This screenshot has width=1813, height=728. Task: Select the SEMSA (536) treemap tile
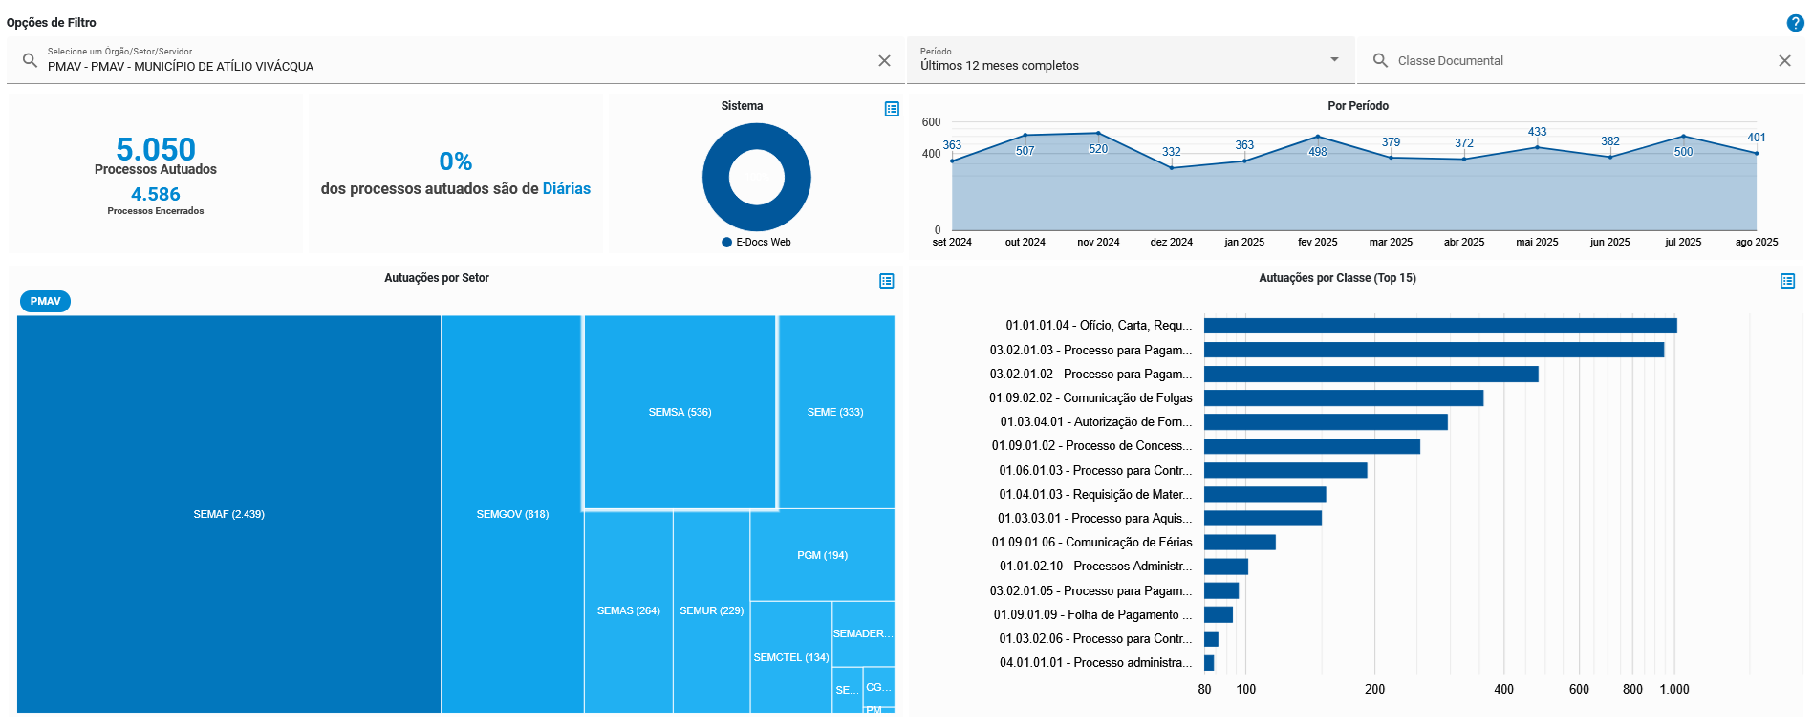(680, 412)
